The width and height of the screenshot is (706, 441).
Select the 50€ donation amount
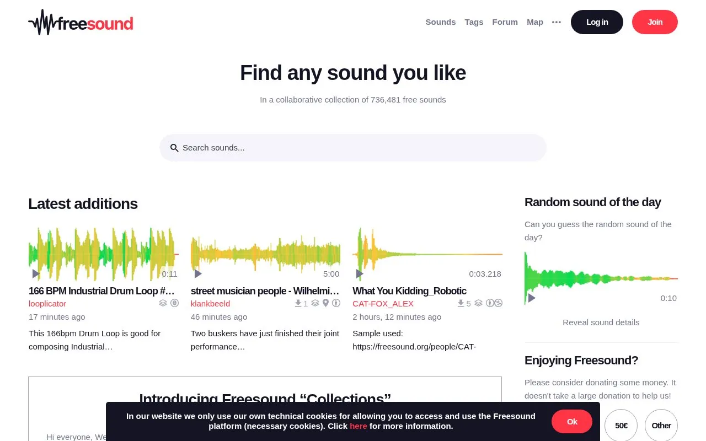click(621, 426)
